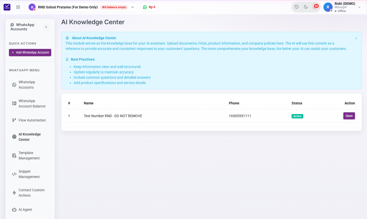Click the WhatsApp Accounts sidebar header
Viewport: 367px width, 219px height.
22,27
